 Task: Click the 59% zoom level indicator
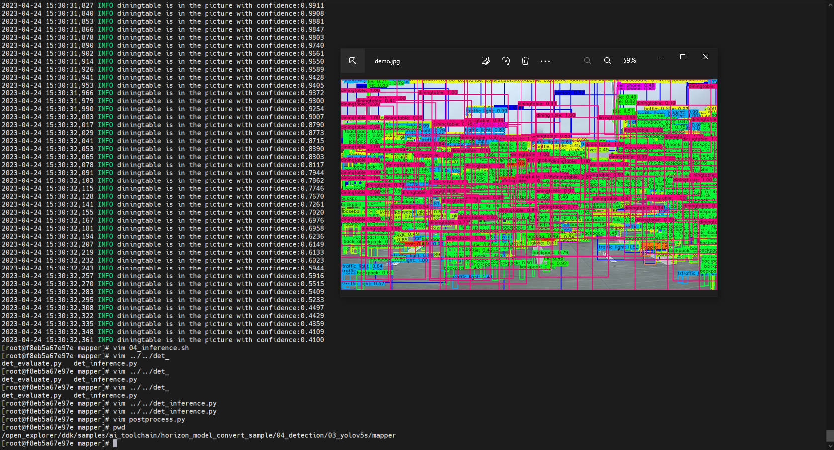629,61
